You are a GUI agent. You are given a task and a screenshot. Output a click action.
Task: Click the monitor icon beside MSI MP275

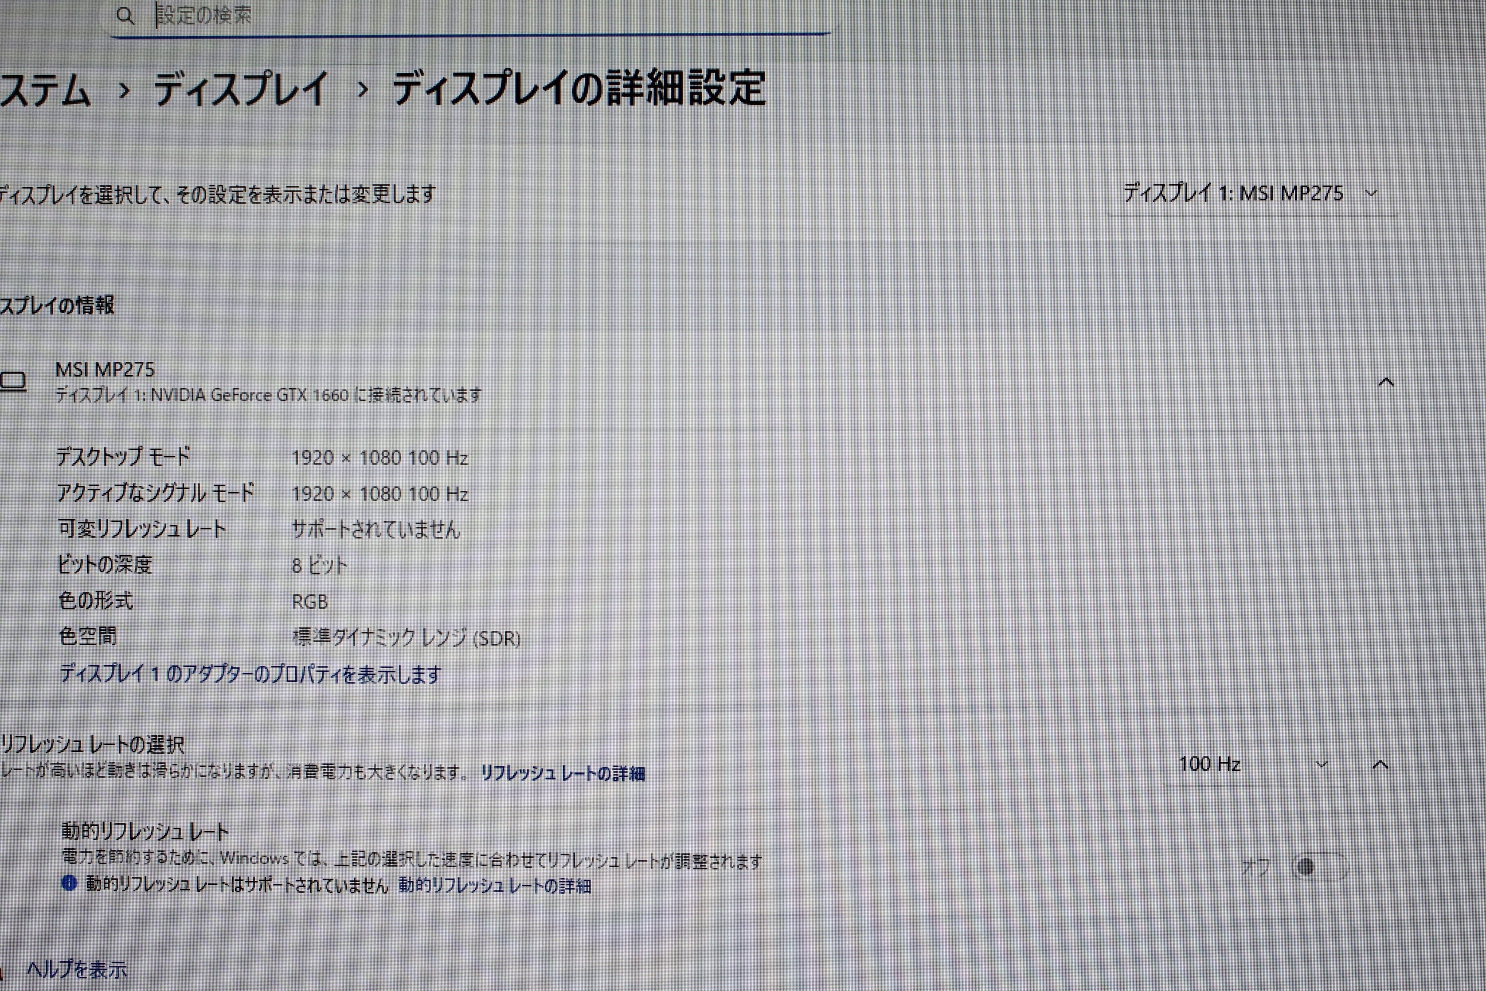point(13,381)
